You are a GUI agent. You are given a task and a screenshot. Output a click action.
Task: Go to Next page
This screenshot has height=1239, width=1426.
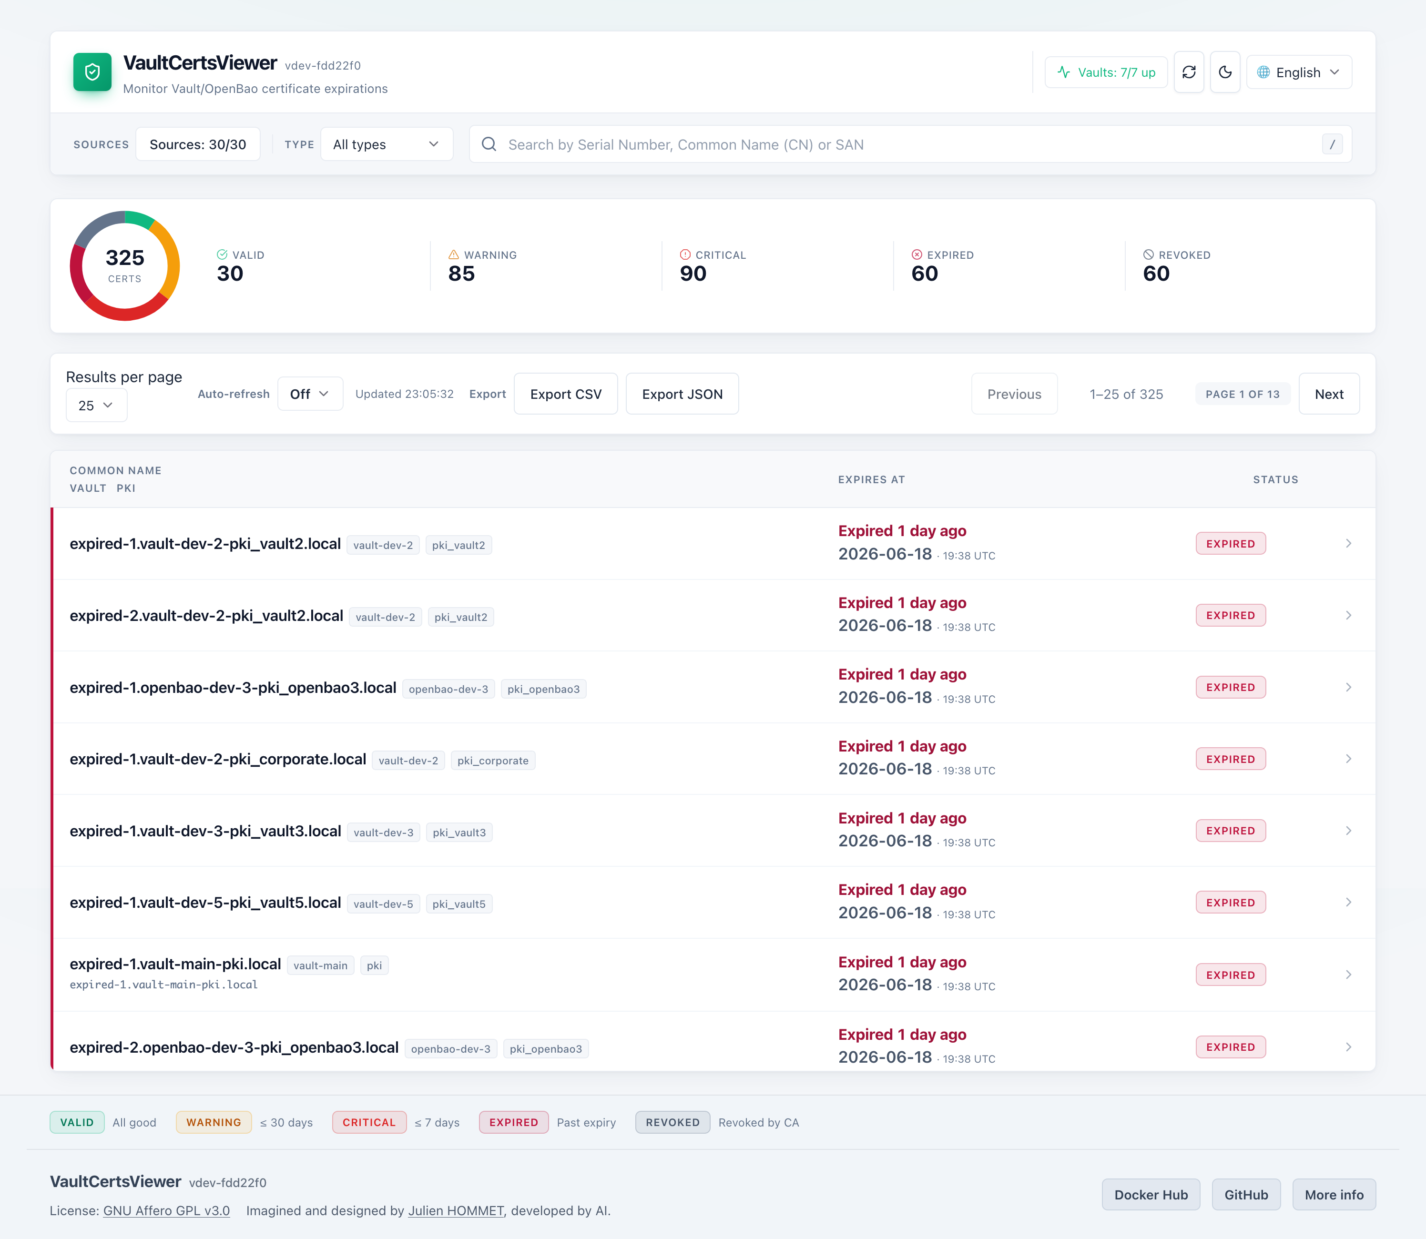[x=1328, y=394]
